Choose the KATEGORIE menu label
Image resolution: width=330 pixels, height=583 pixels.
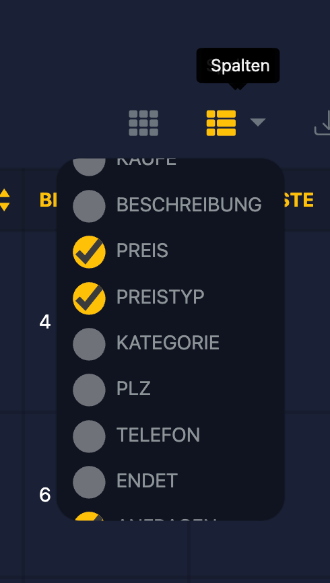[168, 343]
